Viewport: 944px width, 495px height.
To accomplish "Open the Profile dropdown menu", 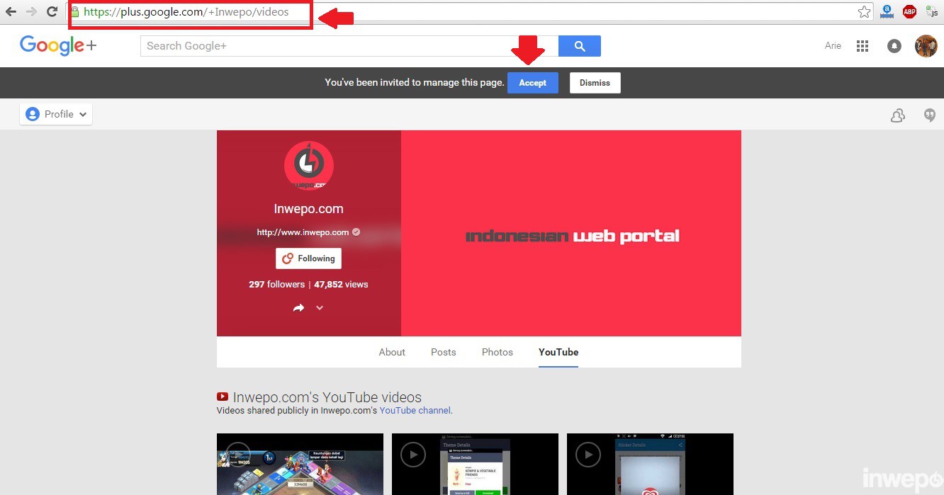I will point(56,114).
